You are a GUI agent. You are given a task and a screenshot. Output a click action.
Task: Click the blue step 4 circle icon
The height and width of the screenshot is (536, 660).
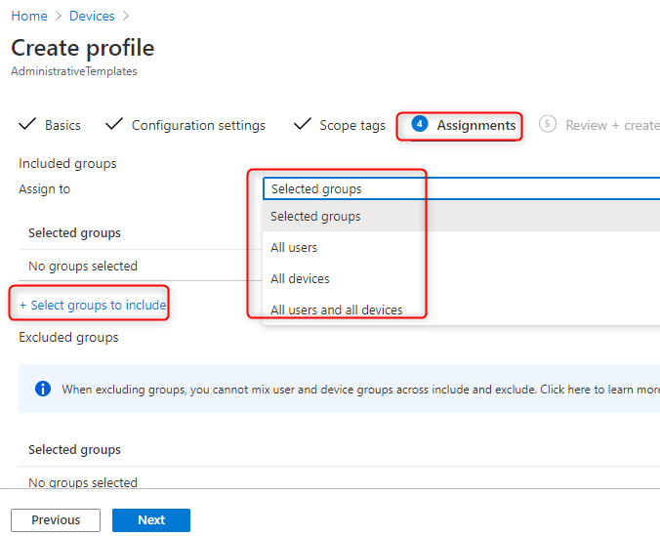click(419, 124)
